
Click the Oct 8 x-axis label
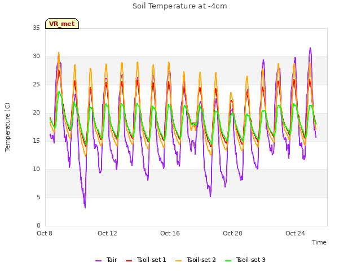tap(45, 233)
